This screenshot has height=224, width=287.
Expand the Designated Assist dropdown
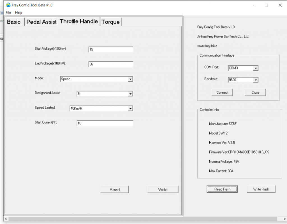coord(130,94)
